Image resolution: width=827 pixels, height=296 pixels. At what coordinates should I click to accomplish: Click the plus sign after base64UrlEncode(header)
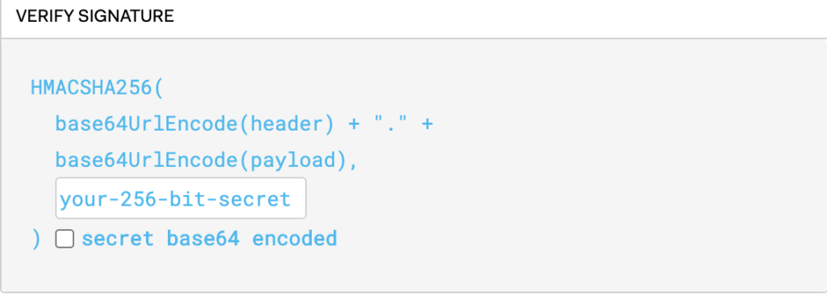(354, 124)
